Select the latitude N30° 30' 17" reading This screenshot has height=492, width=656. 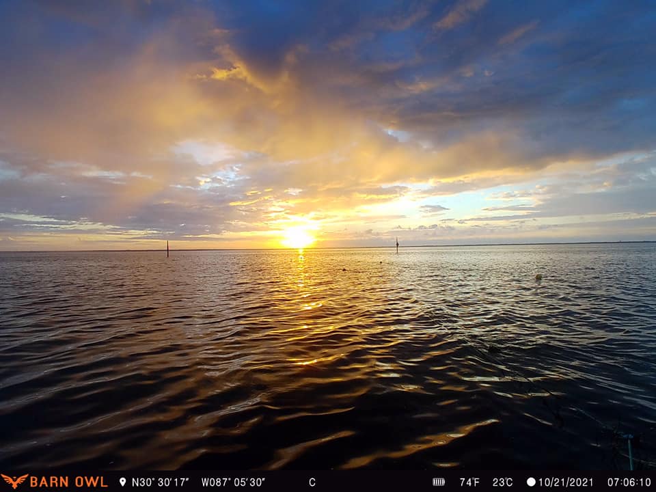[160, 482]
